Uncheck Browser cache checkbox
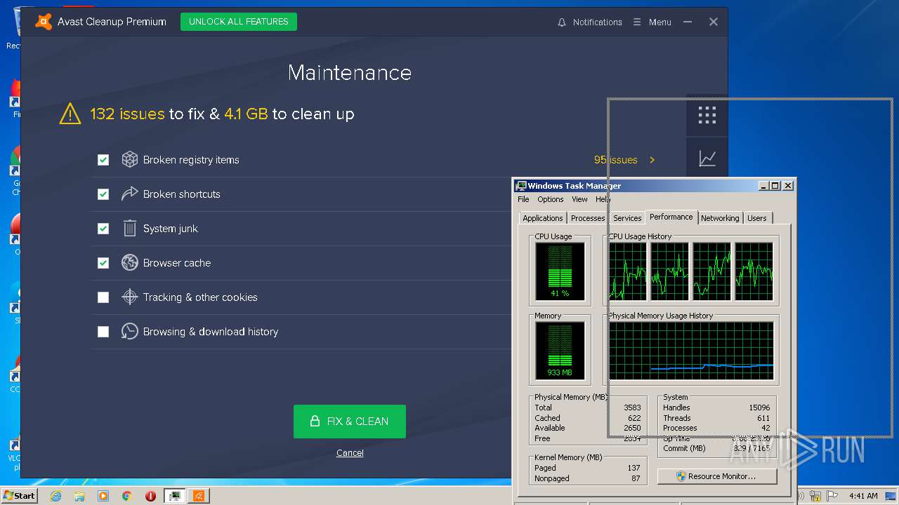The width and height of the screenshot is (899, 505). 103,263
